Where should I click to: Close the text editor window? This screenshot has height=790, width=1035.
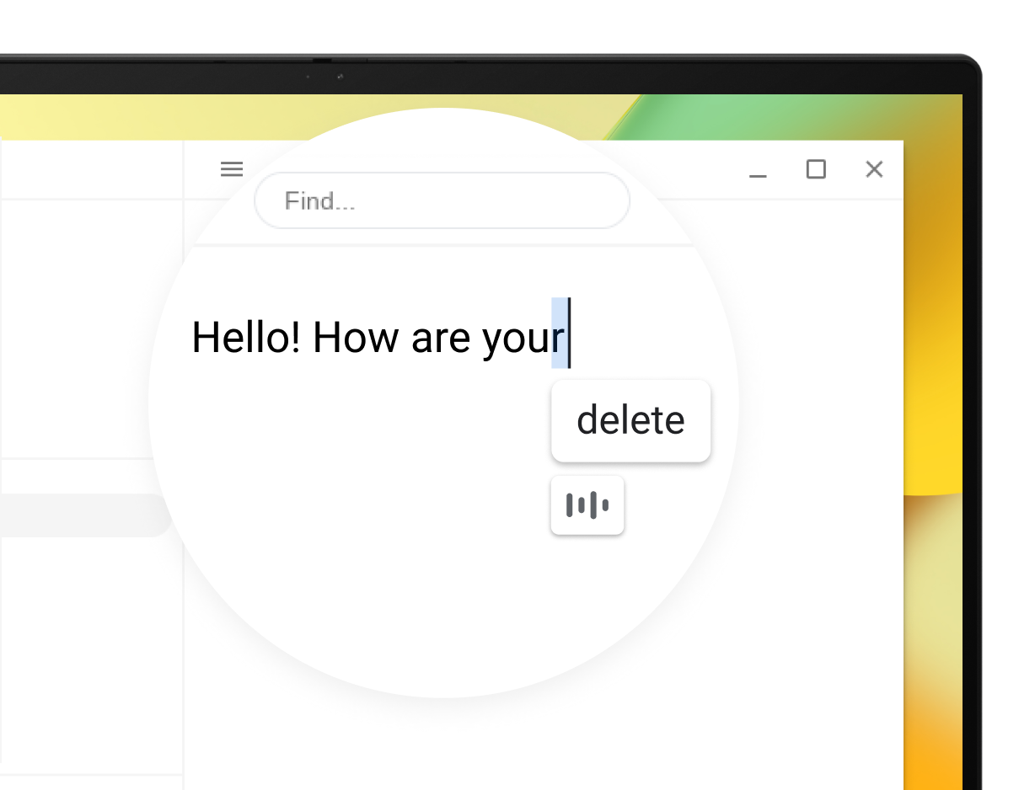point(874,169)
